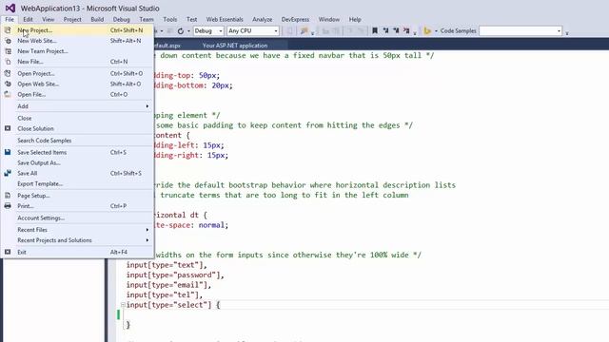Click the Exit icon in File menu
The height and width of the screenshot is (342, 609).
8,252
